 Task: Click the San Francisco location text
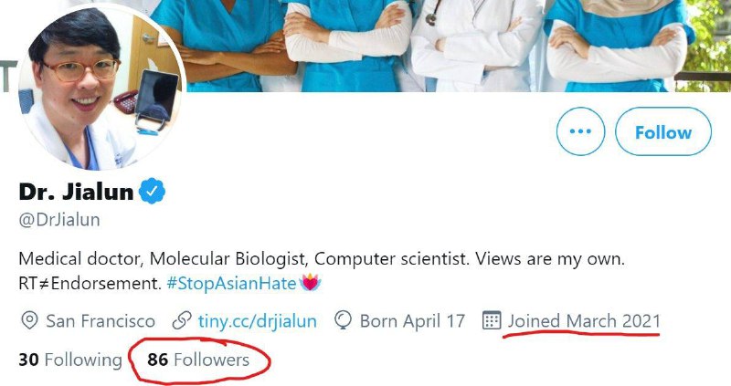(x=101, y=321)
